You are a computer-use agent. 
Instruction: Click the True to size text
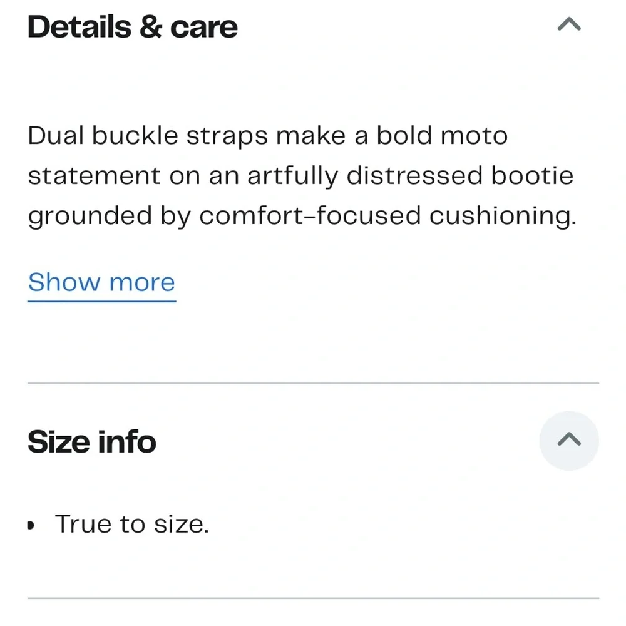click(131, 524)
